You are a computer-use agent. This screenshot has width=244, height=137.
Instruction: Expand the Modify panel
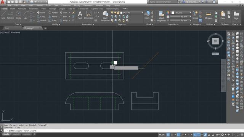tap(56, 24)
